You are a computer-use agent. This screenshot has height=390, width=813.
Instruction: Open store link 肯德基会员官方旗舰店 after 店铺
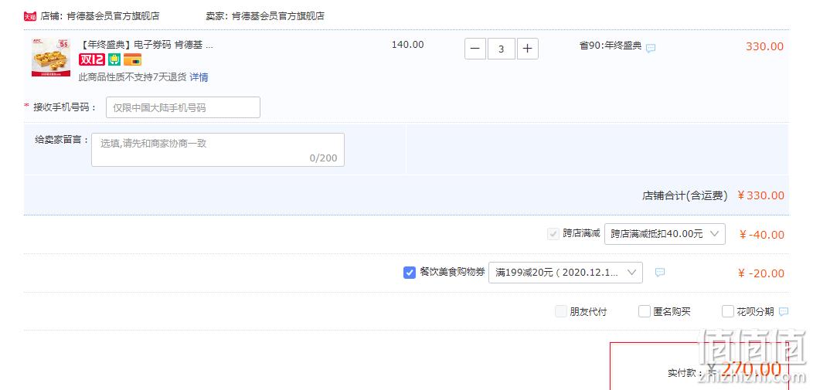(113, 16)
